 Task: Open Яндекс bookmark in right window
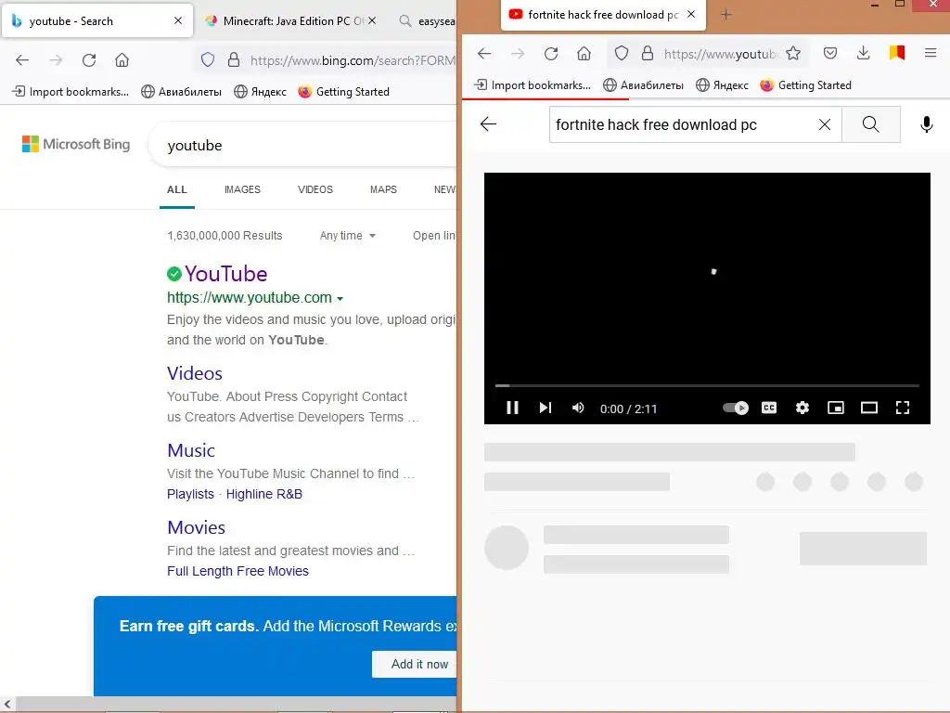722,85
